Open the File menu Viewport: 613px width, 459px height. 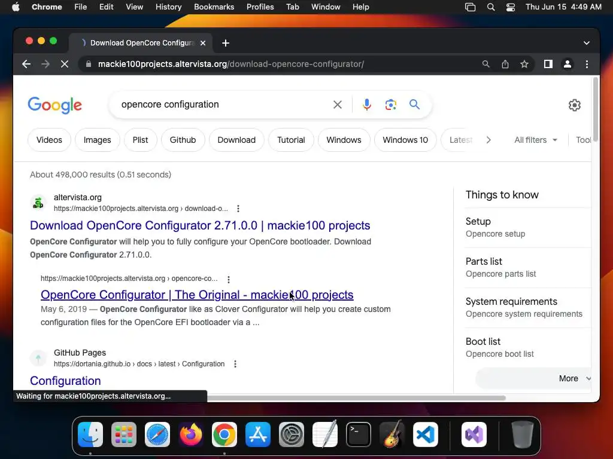(x=81, y=7)
